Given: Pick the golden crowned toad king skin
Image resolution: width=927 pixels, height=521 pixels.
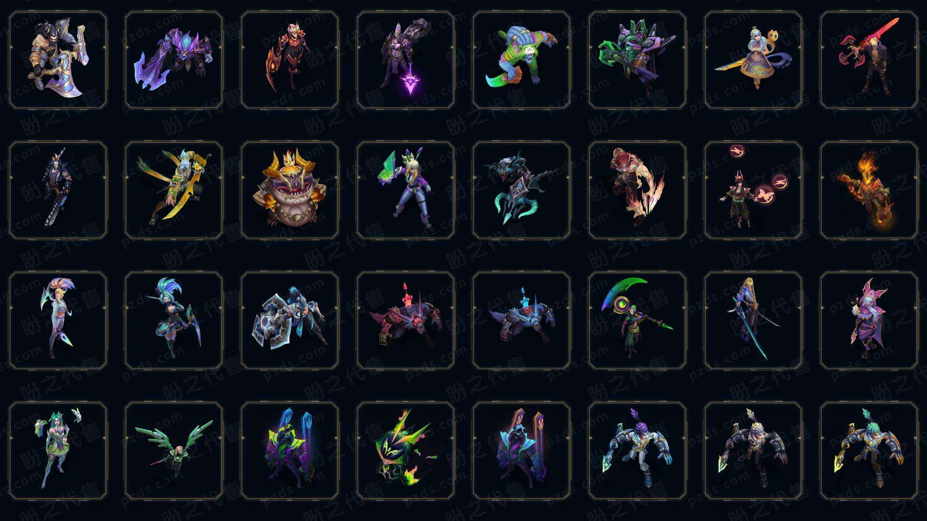Looking at the screenshot, I should click(x=290, y=190).
